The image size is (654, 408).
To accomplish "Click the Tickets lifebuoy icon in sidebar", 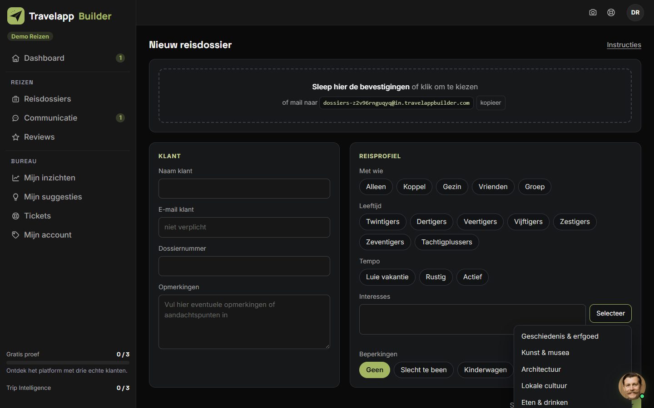I will coord(15,216).
